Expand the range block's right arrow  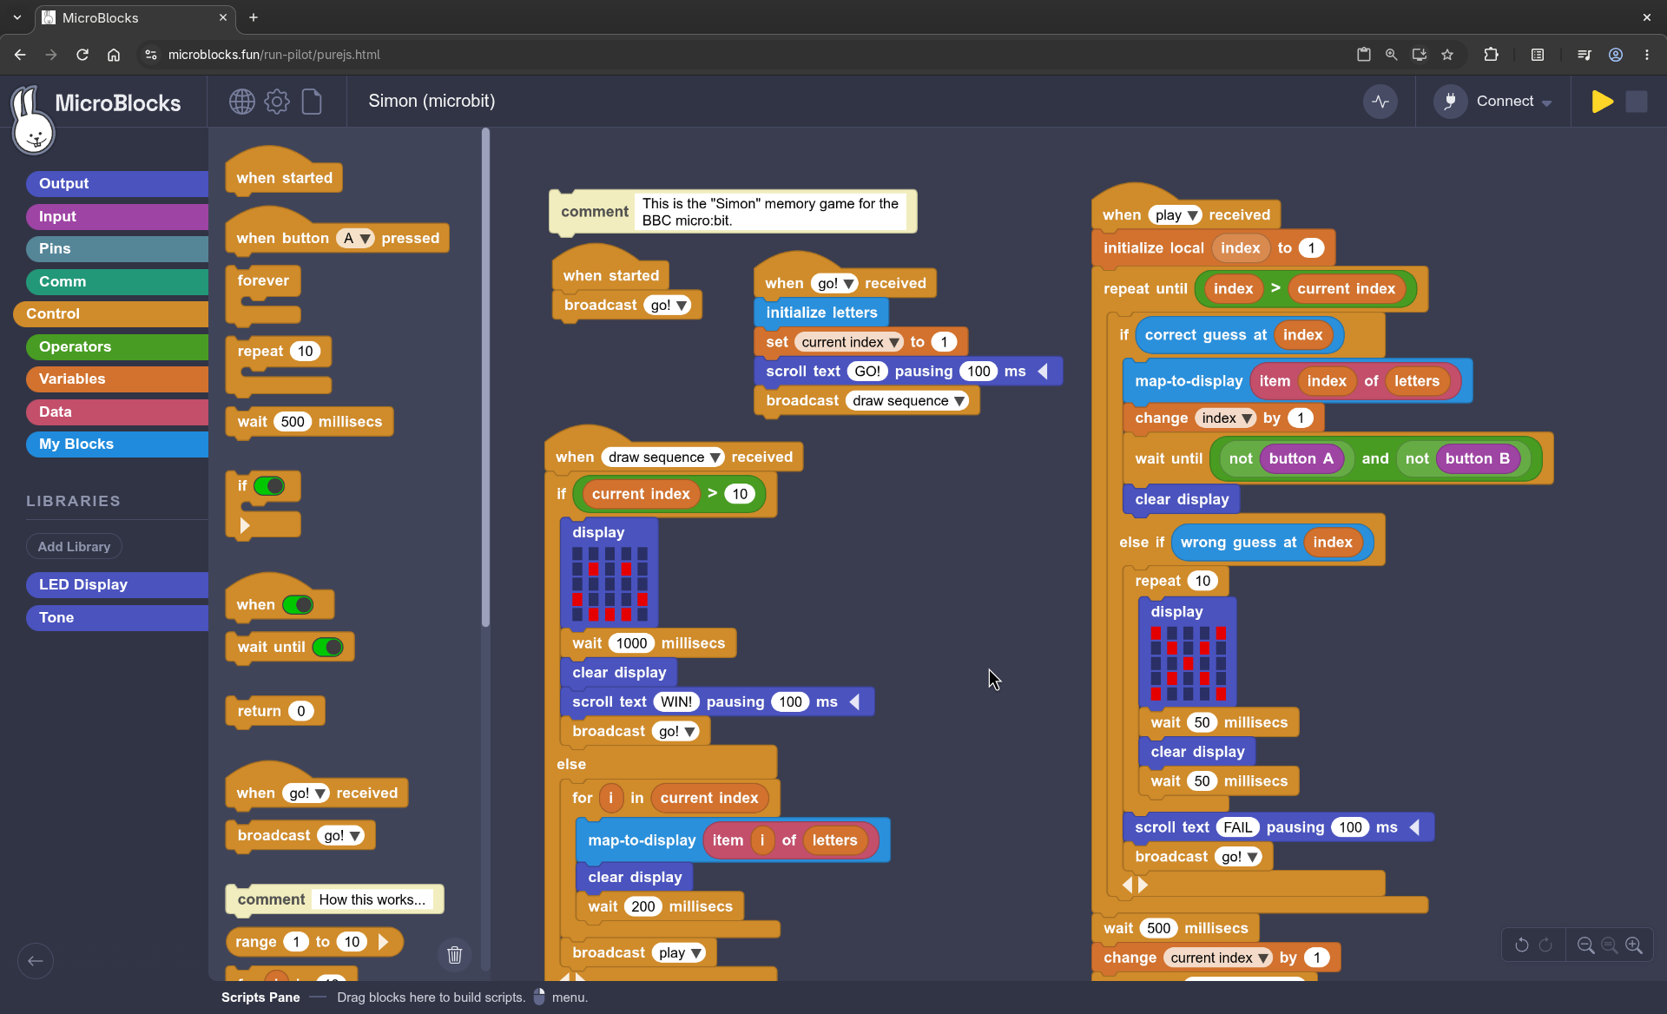point(383,942)
